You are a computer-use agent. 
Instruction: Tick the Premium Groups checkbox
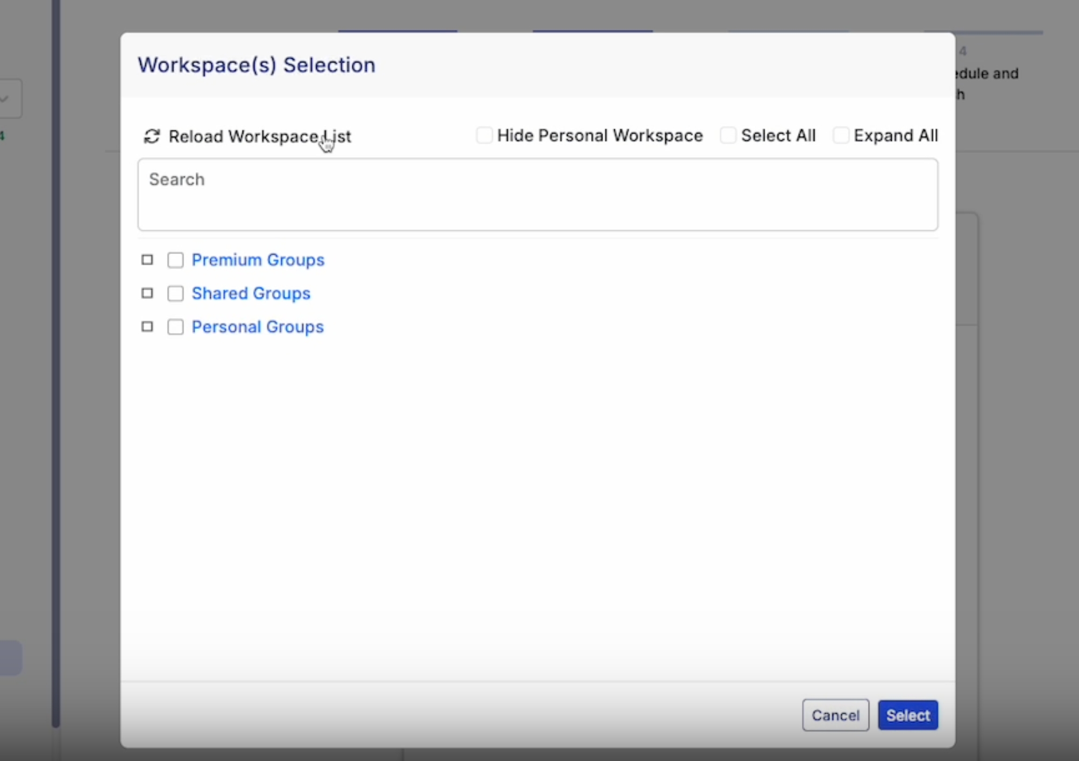[x=175, y=260]
